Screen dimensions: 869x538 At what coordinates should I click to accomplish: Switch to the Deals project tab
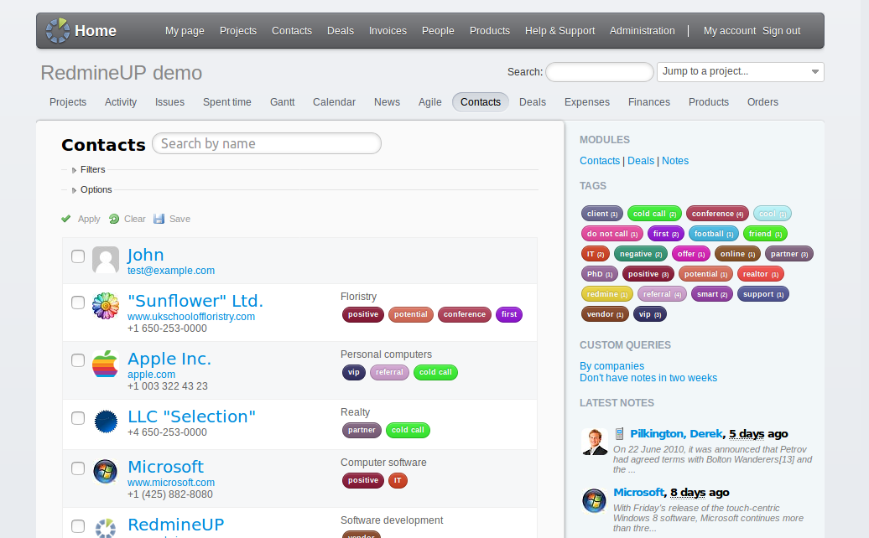532,102
